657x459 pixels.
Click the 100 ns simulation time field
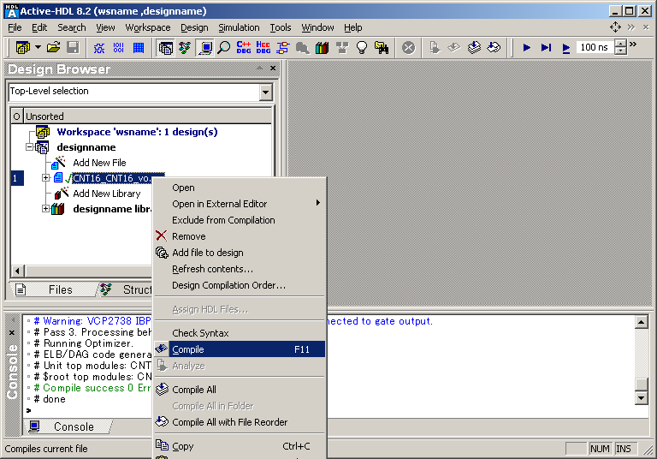click(595, 47)
